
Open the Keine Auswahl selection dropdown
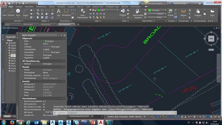pyautogui.click(x=39, y=35)
